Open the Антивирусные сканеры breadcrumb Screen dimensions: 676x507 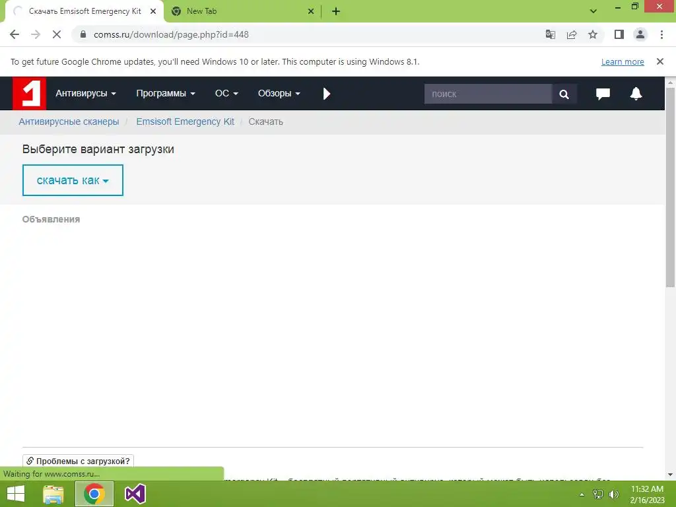69,121
